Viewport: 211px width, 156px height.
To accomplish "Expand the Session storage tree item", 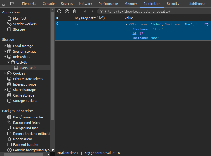I will pyautogui.click(x=5, y=51).
